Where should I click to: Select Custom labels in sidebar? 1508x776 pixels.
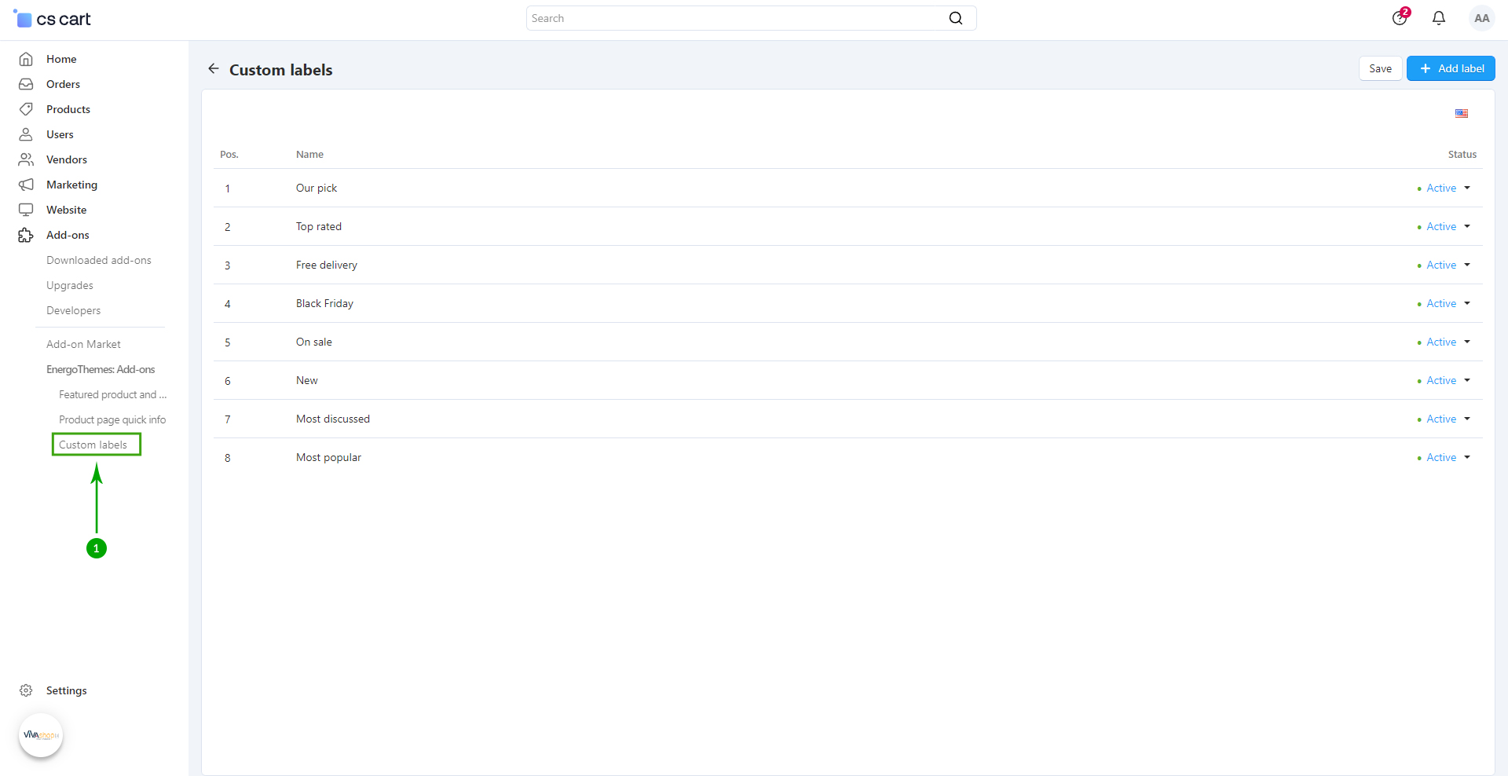(93, 445)
